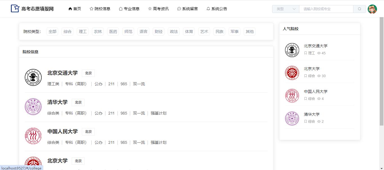Filter colleges by 综合 type
384x170 pixels.
point(67,32)
